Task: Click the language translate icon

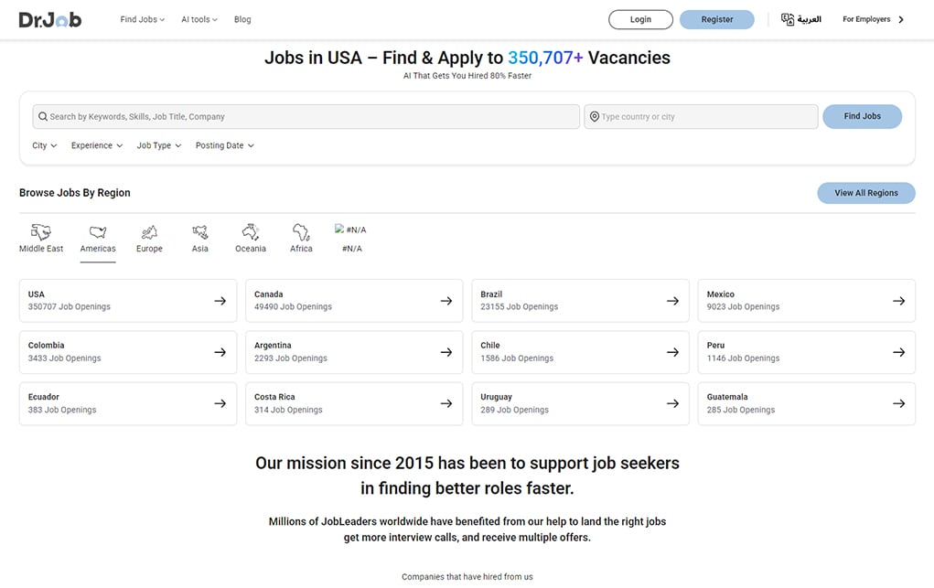Action: click(x=788, y=19)
